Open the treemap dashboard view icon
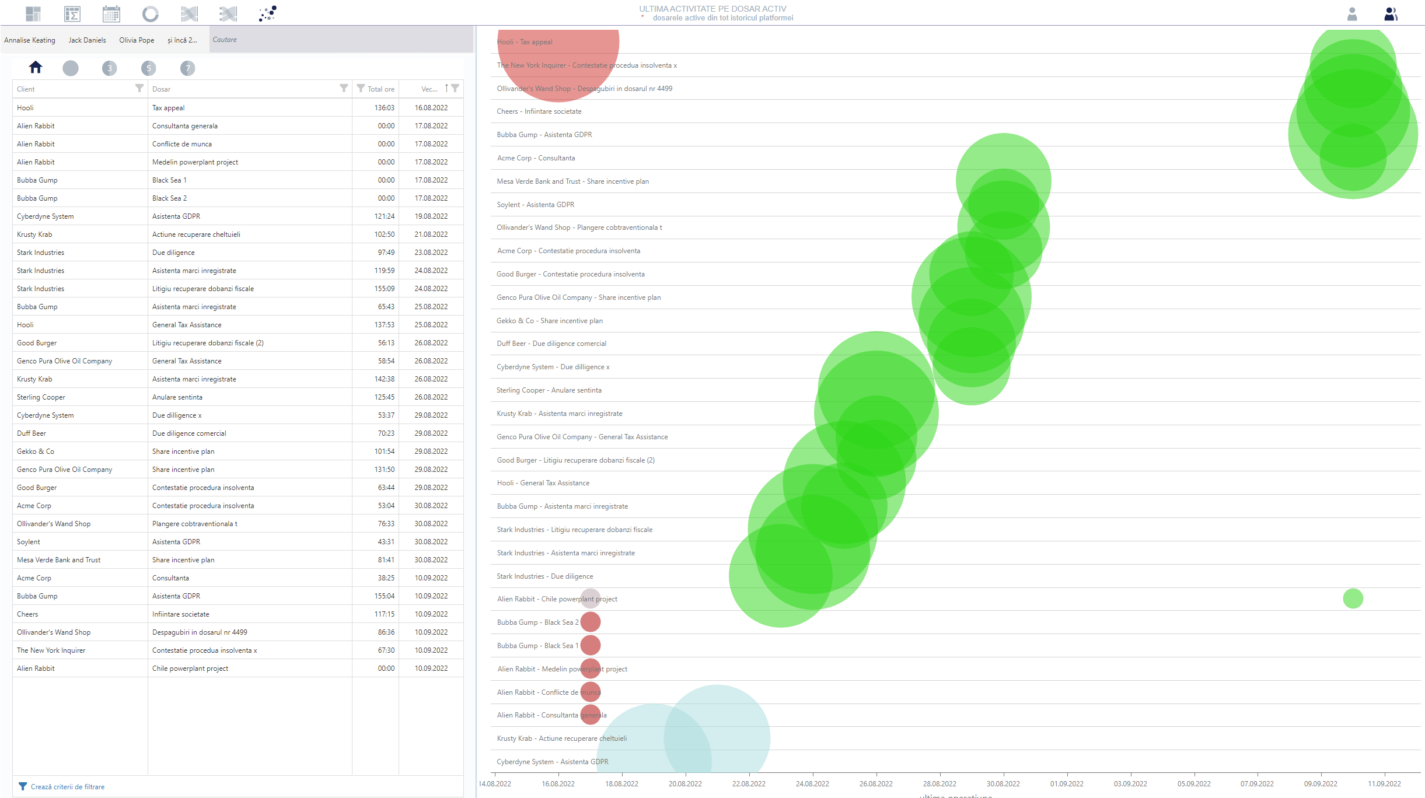Viewport: 1425px width, 798px height. click(33, 13)
